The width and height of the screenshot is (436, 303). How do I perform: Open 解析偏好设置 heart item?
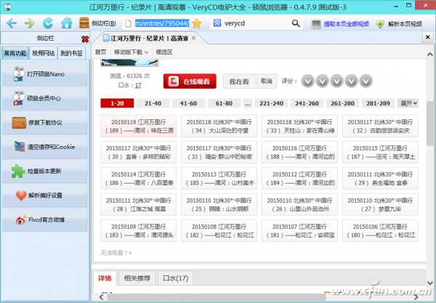coord(45,195)
